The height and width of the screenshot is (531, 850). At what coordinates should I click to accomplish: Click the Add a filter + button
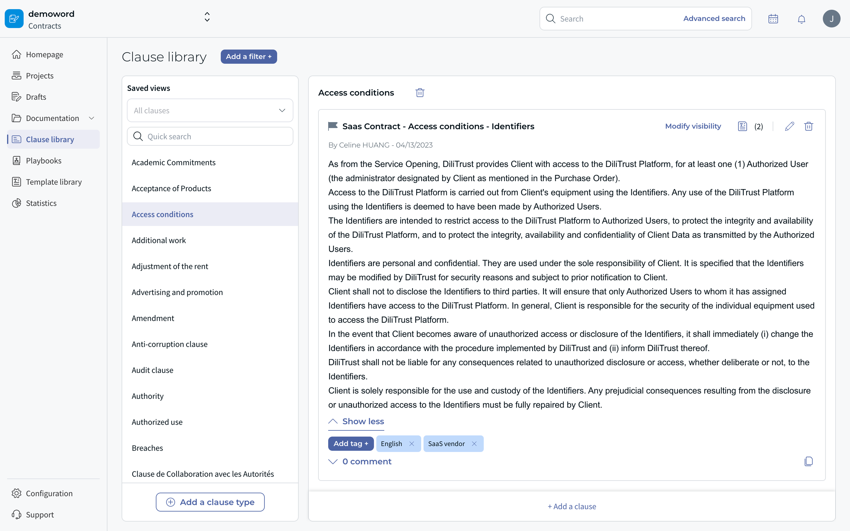coord(248,57)
